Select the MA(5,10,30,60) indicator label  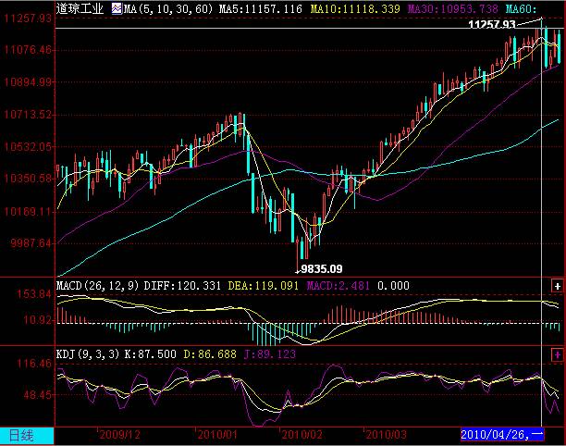click(168, 8)
